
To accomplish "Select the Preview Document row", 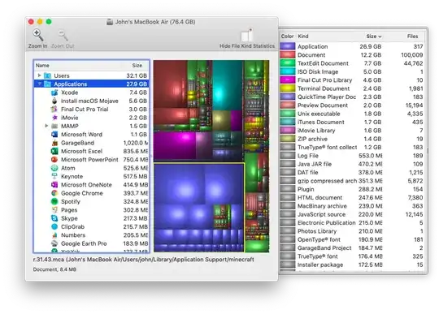I will pyautogui.click(x=352, y=105).
